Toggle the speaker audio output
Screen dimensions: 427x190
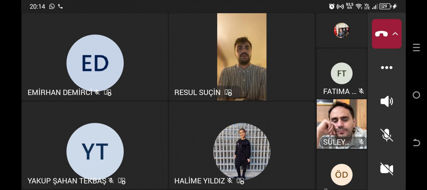click(x=386, y=102)
